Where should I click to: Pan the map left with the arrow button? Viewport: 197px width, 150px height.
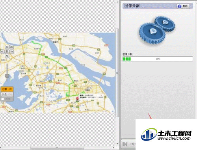[x=2, y=52]
